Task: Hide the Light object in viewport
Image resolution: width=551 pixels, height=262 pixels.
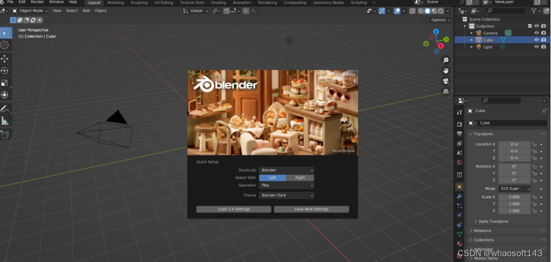Action: pyautogui.click(x=537, y=47)
